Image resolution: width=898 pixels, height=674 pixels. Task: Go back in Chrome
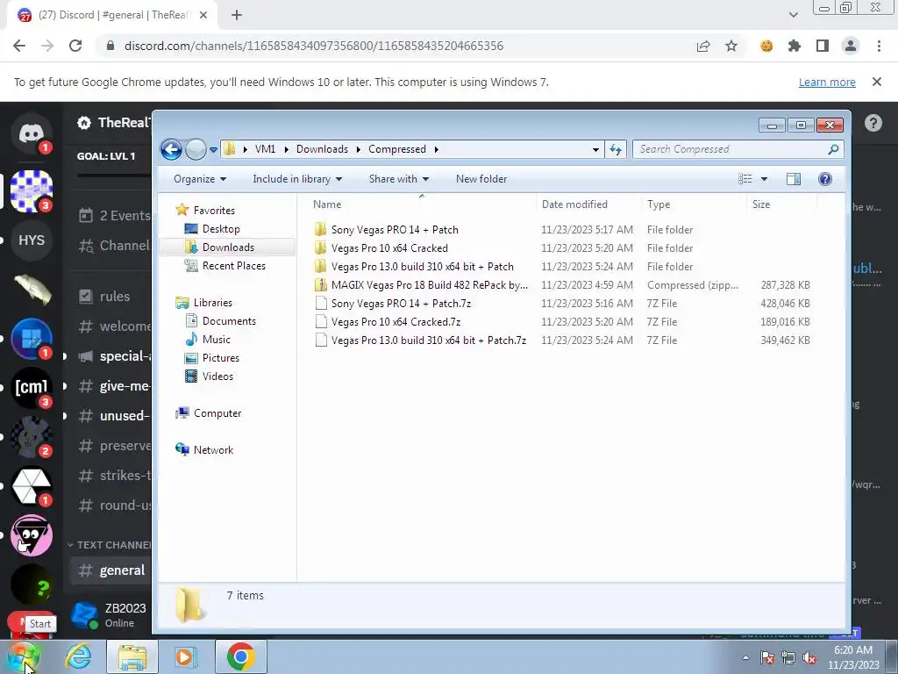coord(19,46)
